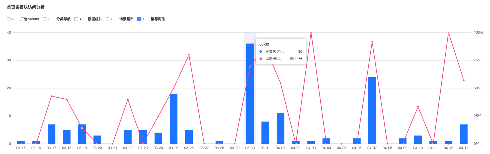The height and width of the screenshot is (154, 490).
Task: Click the blue bar above 03-18
Action: (67, 137)
